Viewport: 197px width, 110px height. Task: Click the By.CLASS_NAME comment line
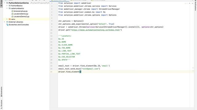coord(66,45)
